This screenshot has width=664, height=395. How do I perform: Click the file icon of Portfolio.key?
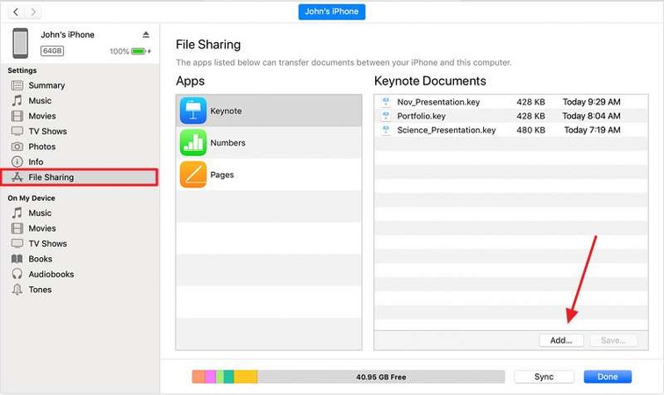tap(386, 116)
